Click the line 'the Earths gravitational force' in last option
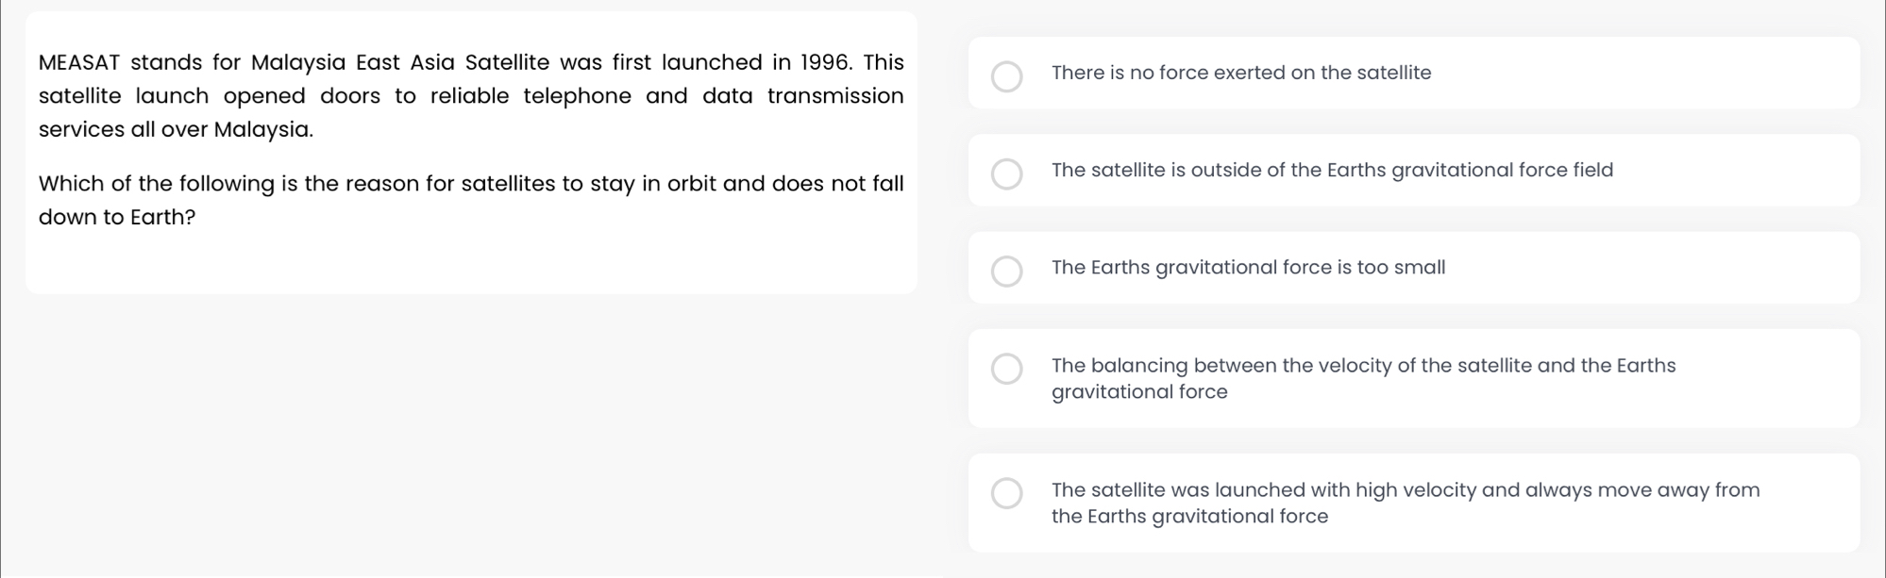Image resolution: width=1886 pixels, height=578 pixels. 1189,517
